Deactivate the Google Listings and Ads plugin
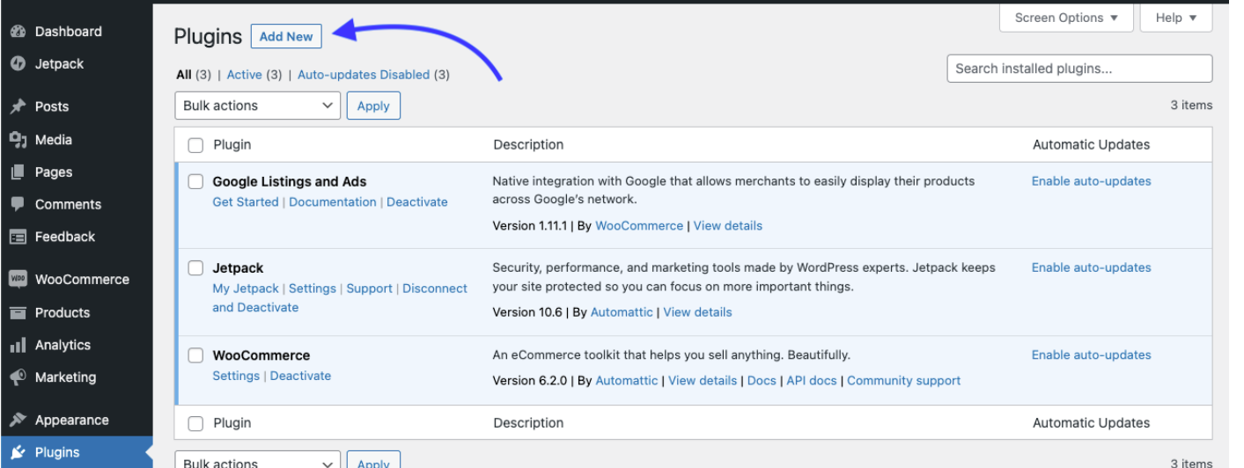This screenshot has width=1244, height=468. 417,201
